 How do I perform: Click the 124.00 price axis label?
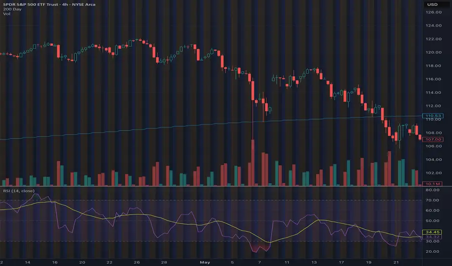click(434, 26)
